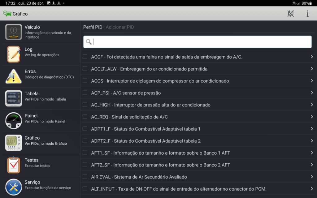Open the Log notepad icon
Screen dimensions: 317x198
pyautogui.click(x=14, y=54)
